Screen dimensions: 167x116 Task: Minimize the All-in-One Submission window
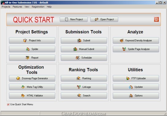157,2
